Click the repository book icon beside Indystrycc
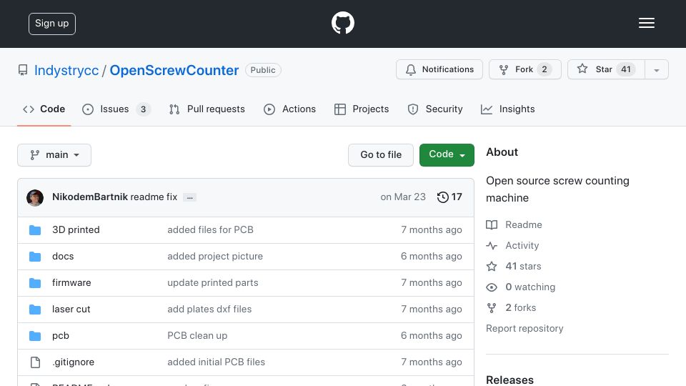Viewport: 686px width, 386px height. click(x=23, y=70)
